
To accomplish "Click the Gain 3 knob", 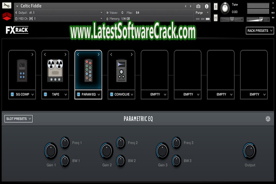I will 162,151.
